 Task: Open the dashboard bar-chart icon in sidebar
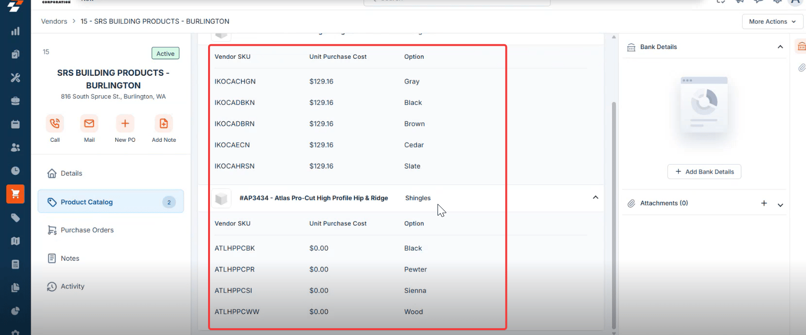(x=16, y=31)
